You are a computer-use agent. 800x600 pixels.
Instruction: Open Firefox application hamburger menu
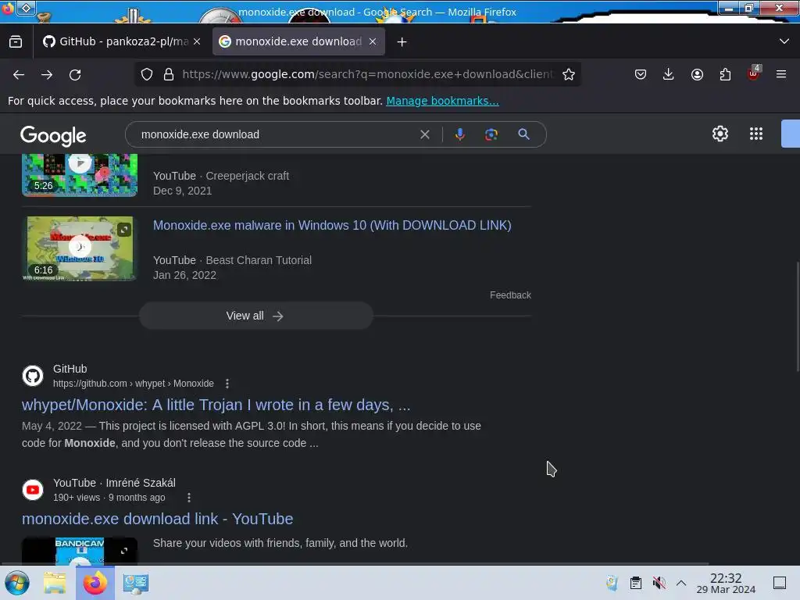[x=781, y=74]
